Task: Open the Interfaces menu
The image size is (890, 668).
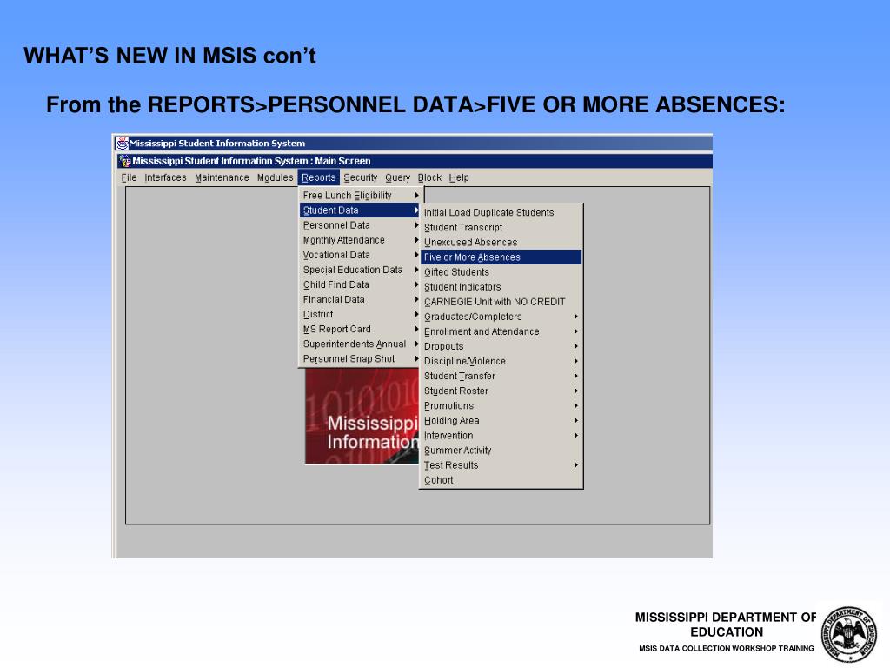Action: tap(165, 177)
